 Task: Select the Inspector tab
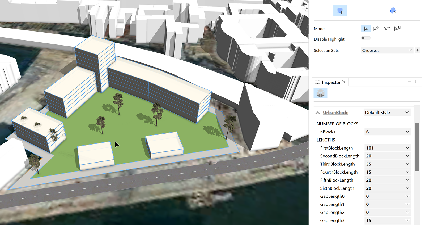coord(331,82)
